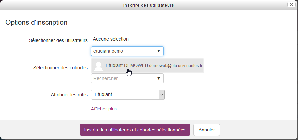The image size is (298, 140).
Task: Click the cohort 'Rechercher' search field
Action: tap(122, 78)
